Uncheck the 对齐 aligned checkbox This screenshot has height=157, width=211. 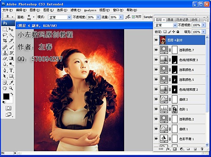tap(134, 17)
